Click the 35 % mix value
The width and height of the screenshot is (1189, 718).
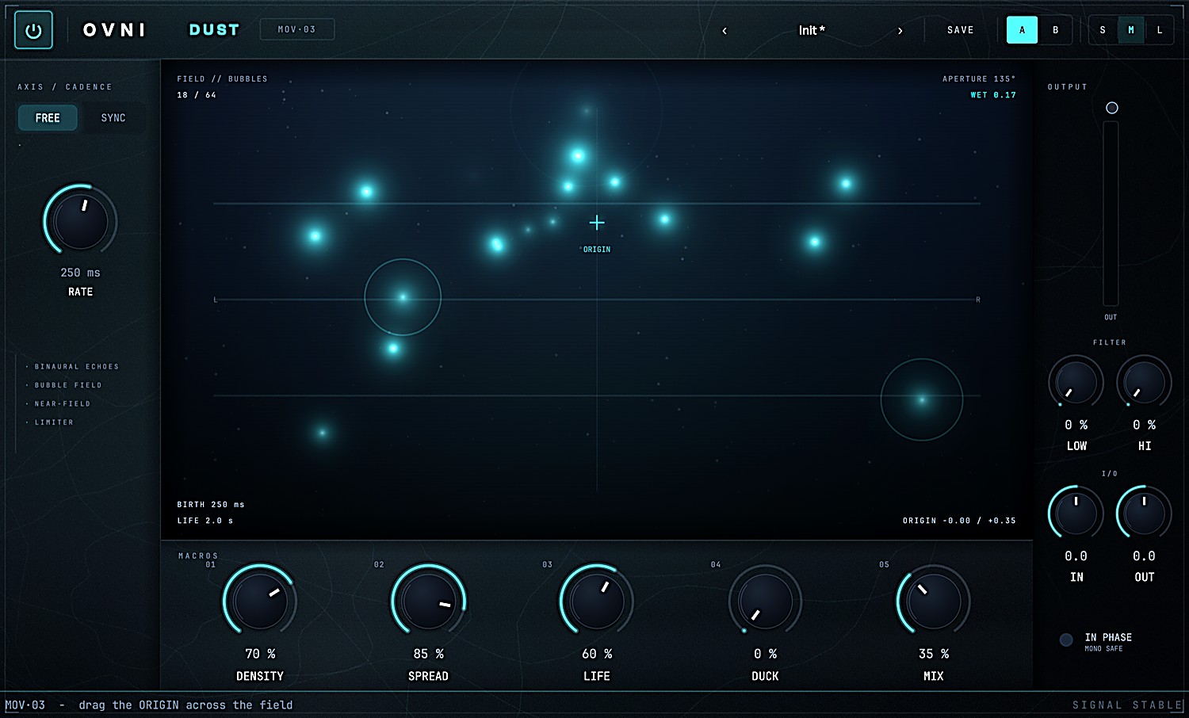coord(934,654)
